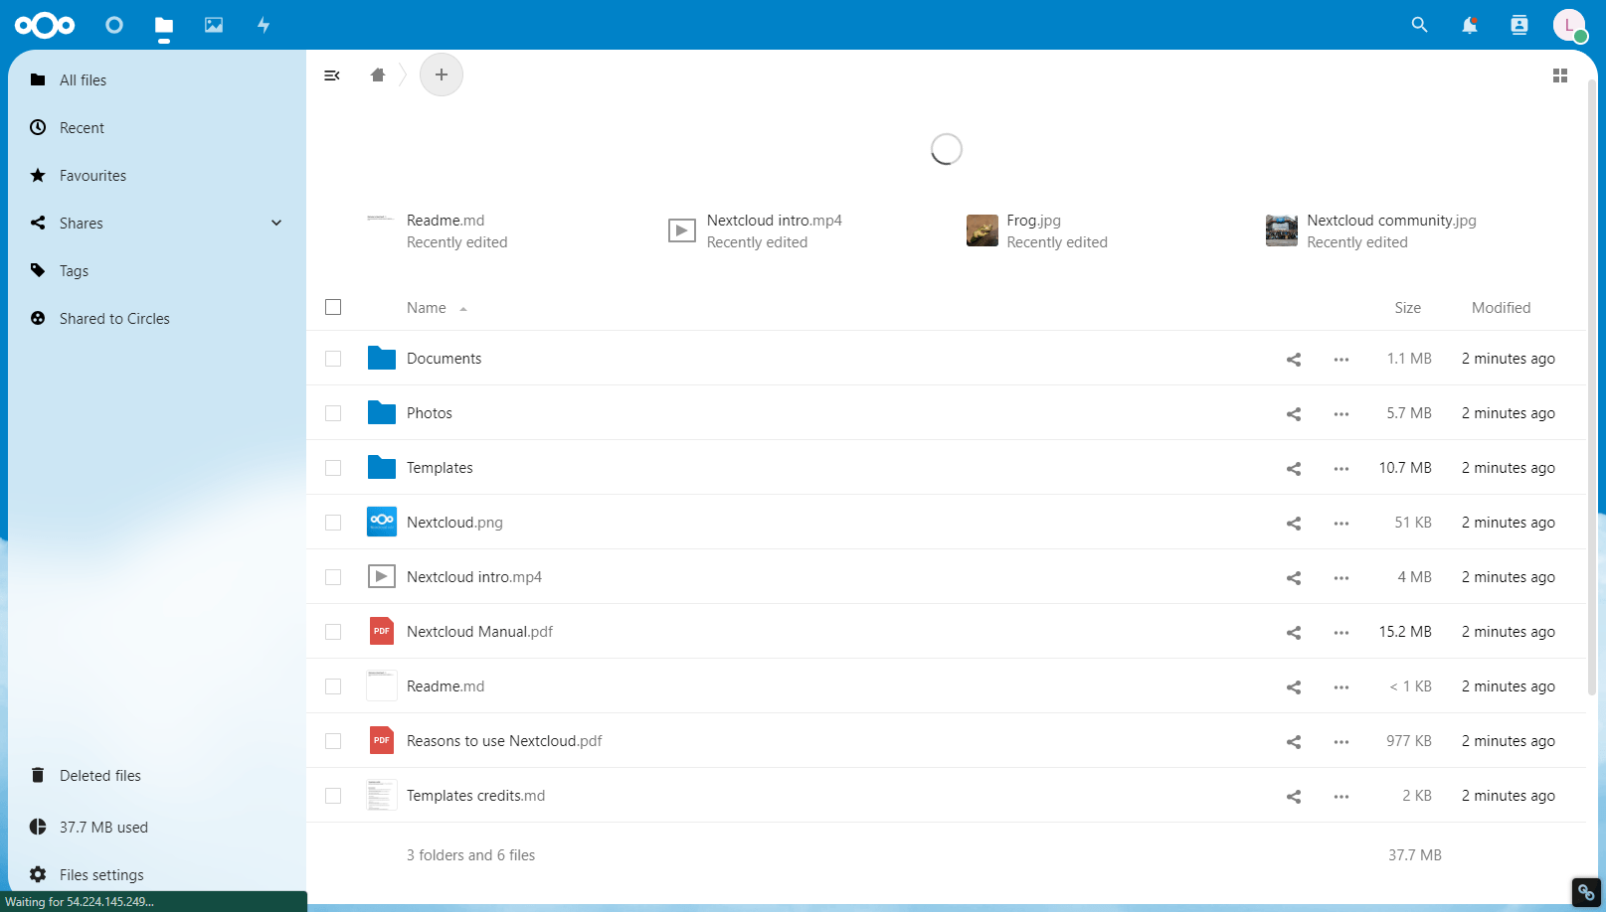Open the Files app icon
The height and width of the screenshot is (912, 1606).
click(x=164, y=25)
